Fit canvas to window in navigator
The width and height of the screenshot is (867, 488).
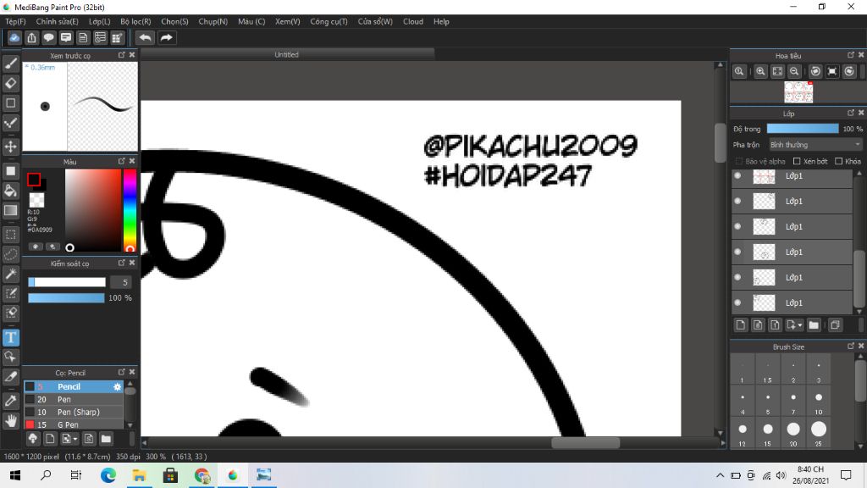tap(777, 71)
